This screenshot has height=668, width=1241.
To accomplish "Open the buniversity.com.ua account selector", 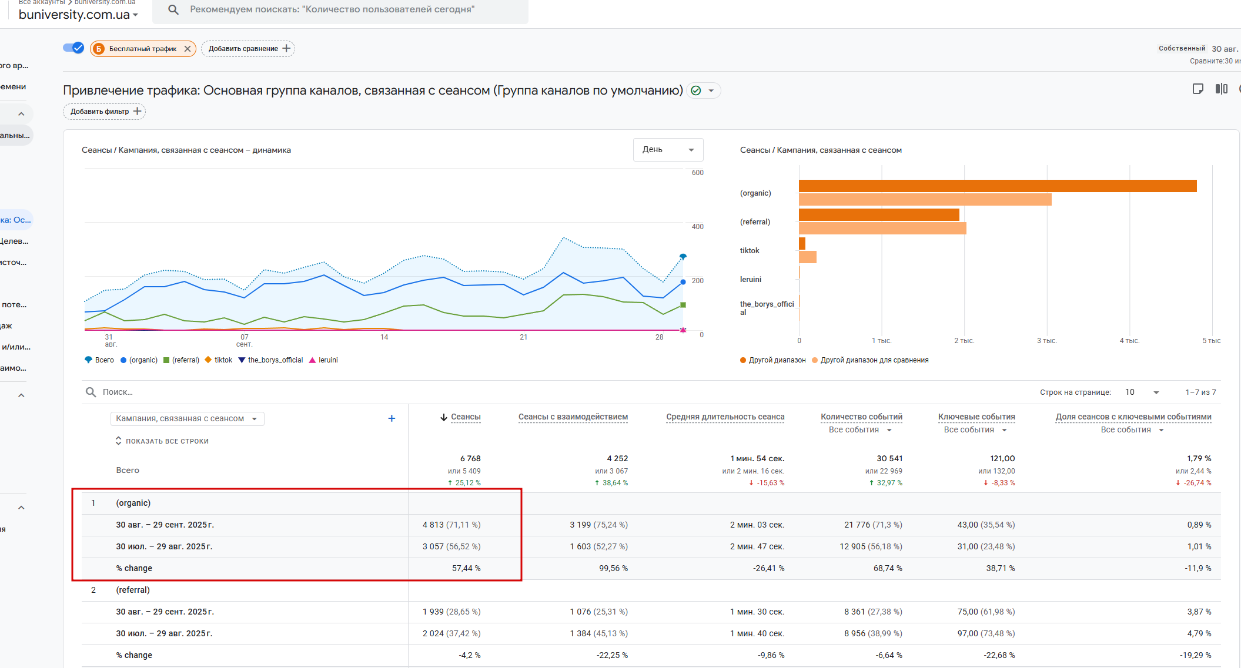I will 78,15.
